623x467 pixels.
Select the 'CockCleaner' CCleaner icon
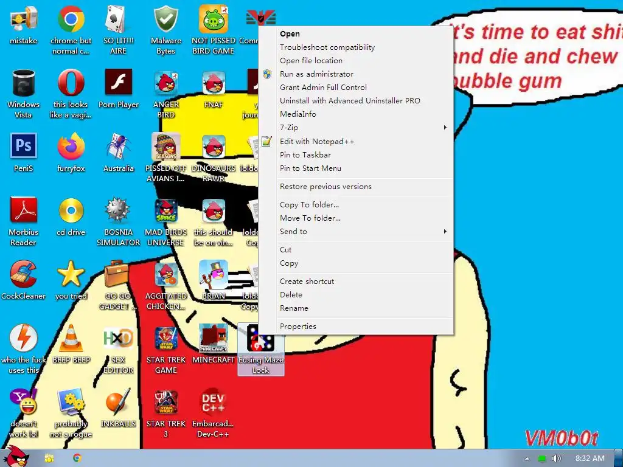(x=24, y=281)
